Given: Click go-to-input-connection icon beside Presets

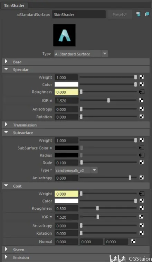Looking at the screenshot, I should 138,15.
